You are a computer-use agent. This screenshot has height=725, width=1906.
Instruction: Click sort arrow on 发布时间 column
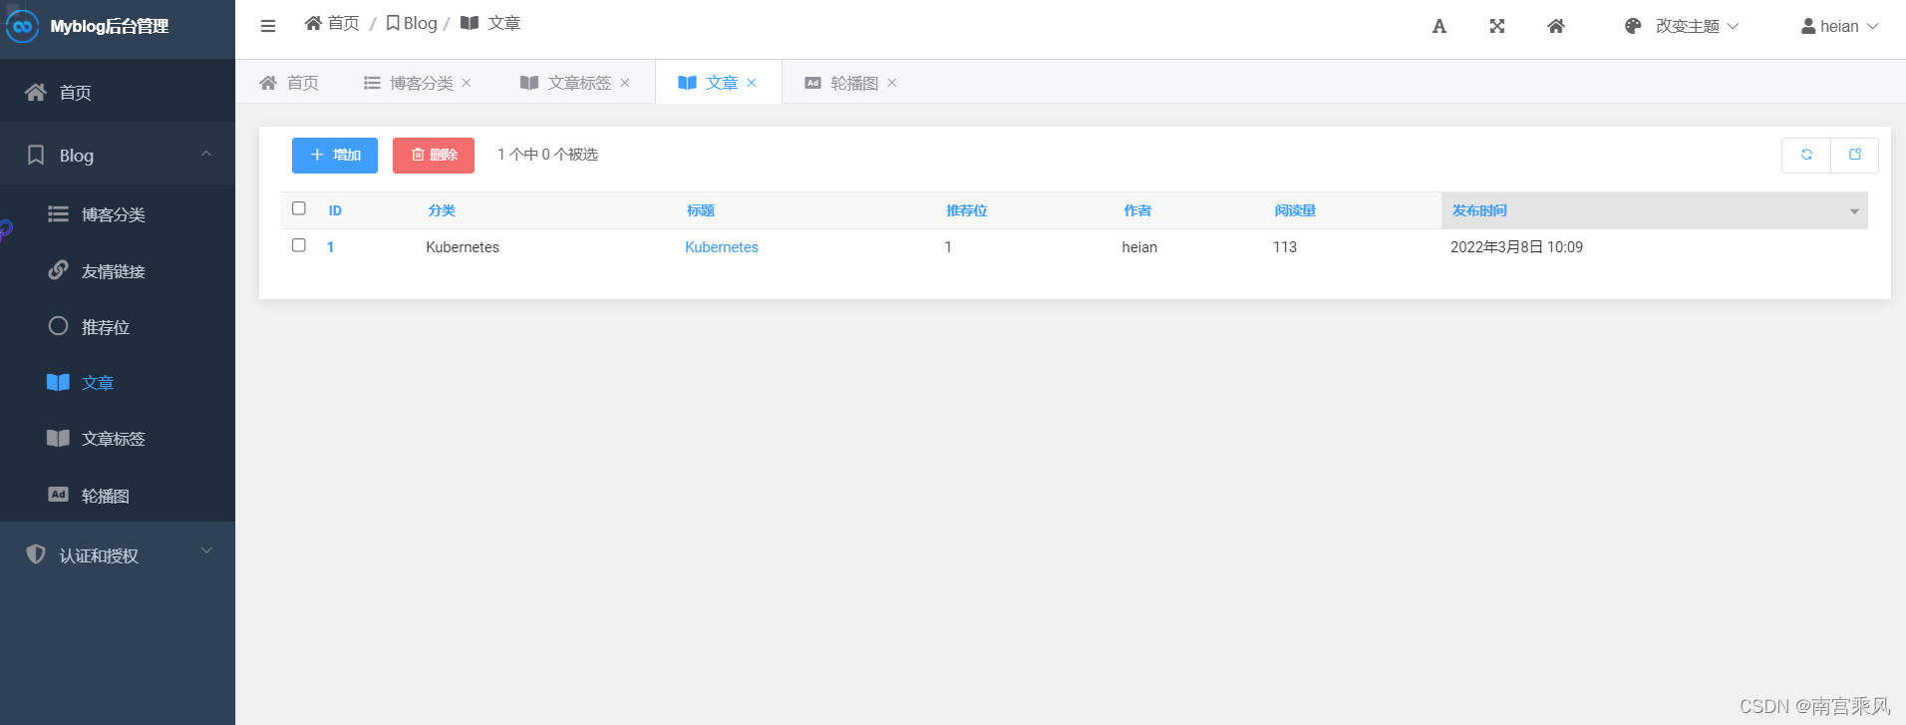[1854, 211]
